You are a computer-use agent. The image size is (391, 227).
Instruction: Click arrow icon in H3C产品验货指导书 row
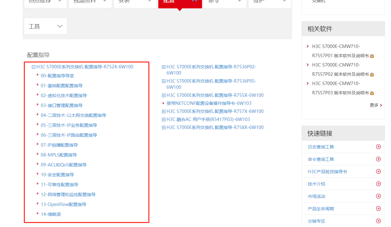[x=378, y=172]
